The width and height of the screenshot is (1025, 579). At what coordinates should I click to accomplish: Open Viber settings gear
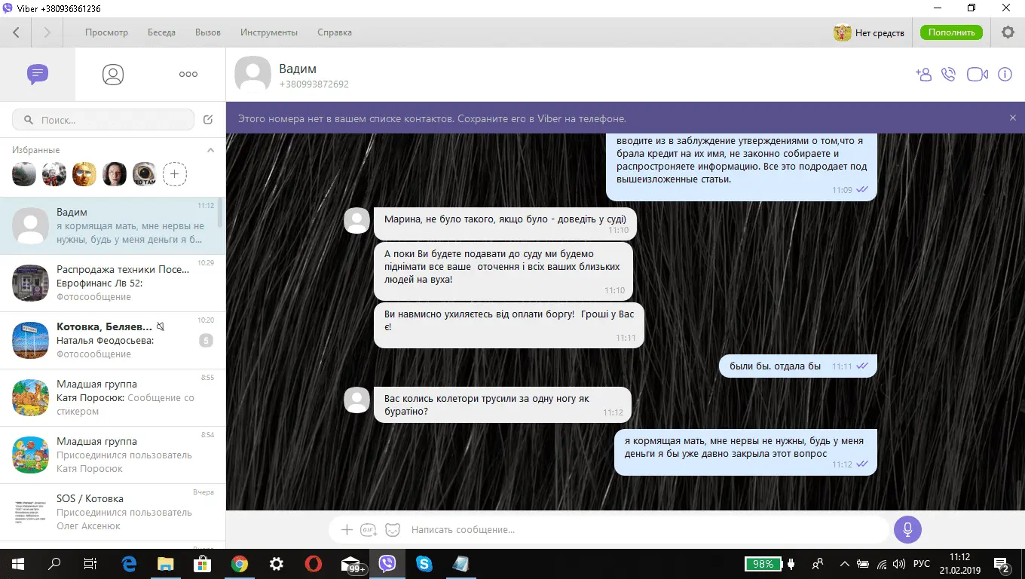pyautogui.click(x=1008, y=32)
